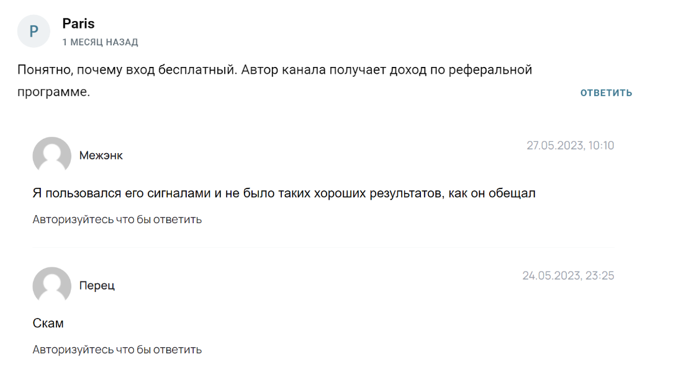Image resolution: width=681 pixels, height=367 pixels.
Task: Click the gray avatar next to Межэнк
Action: coord(52,155)
